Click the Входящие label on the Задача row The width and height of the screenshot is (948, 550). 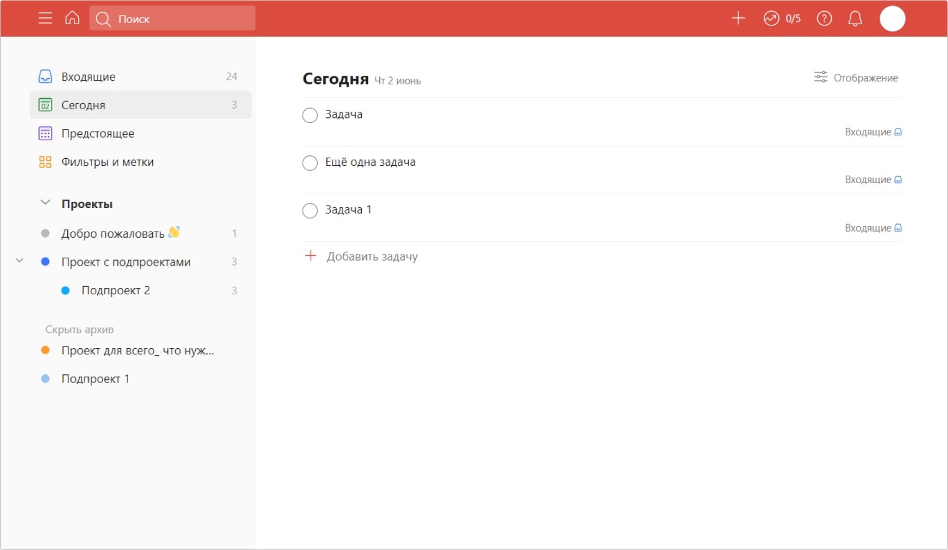click(868, 132)
